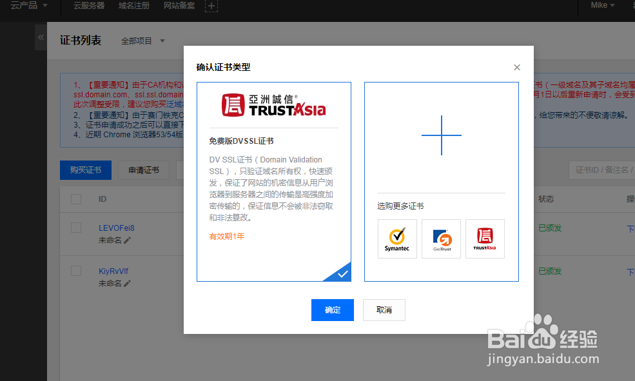Viewport: 635px width, 381px height.
Task: Edit the name of certificate LEVOFei8 via the pencil icon
Action: (127, 240)
